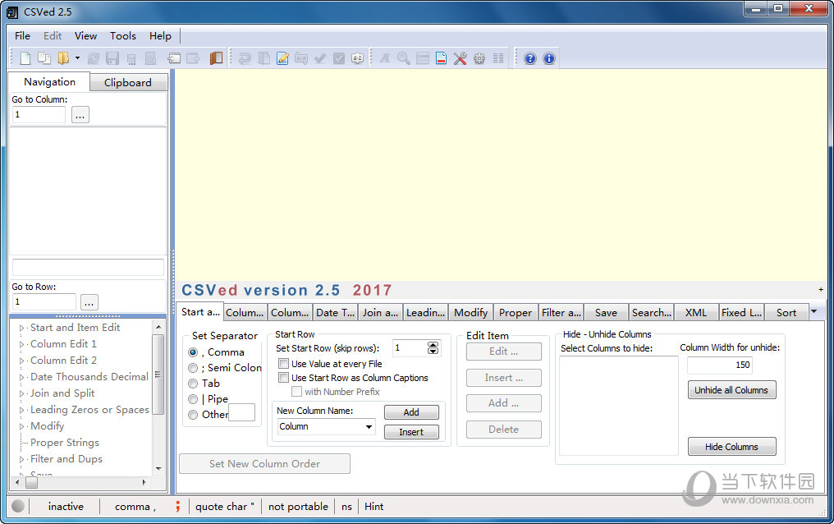The image size is (834, 524).
Task: Click the column lines toolbar icon
Action: point(498,58)
